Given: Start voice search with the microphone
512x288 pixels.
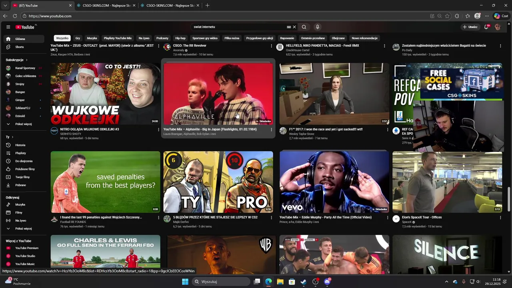Looking at the screenshot, I should coord(318,27).
